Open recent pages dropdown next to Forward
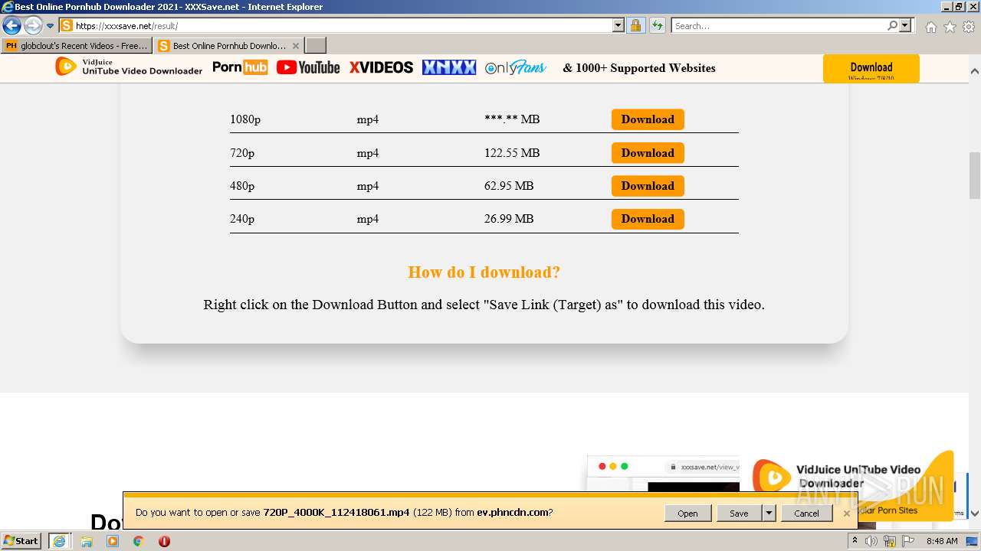981x551 pixels. click(x=51, y=26)
